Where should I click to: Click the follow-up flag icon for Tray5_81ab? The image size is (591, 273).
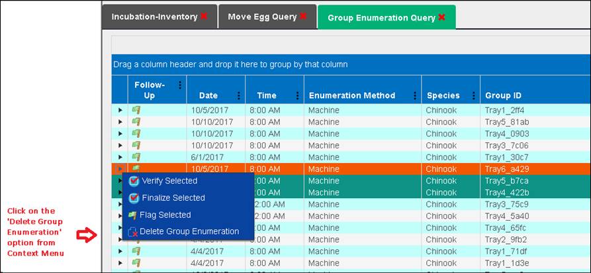[x=136, y=122]
